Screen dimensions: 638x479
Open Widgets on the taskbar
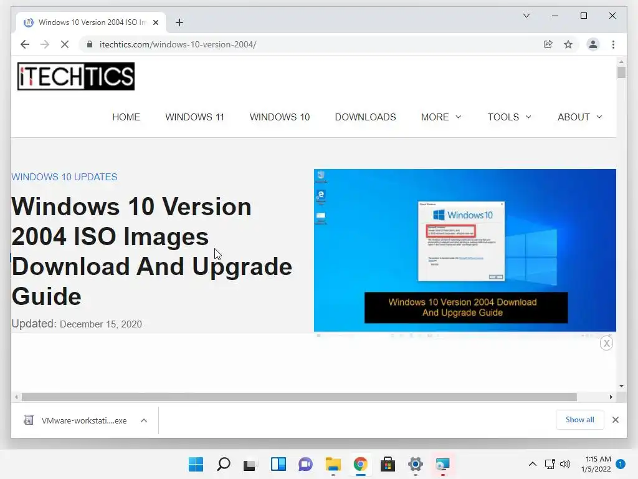click(x=279, y=464)
